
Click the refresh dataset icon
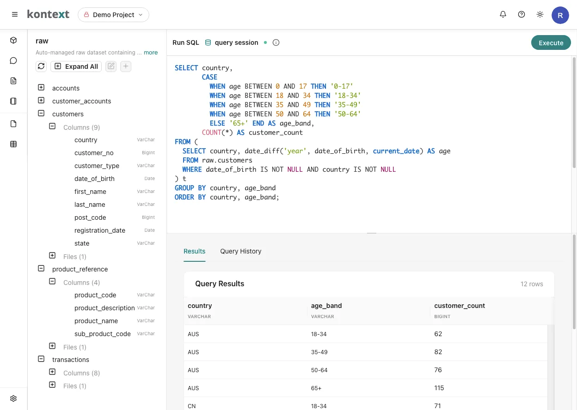pos(41,66)
